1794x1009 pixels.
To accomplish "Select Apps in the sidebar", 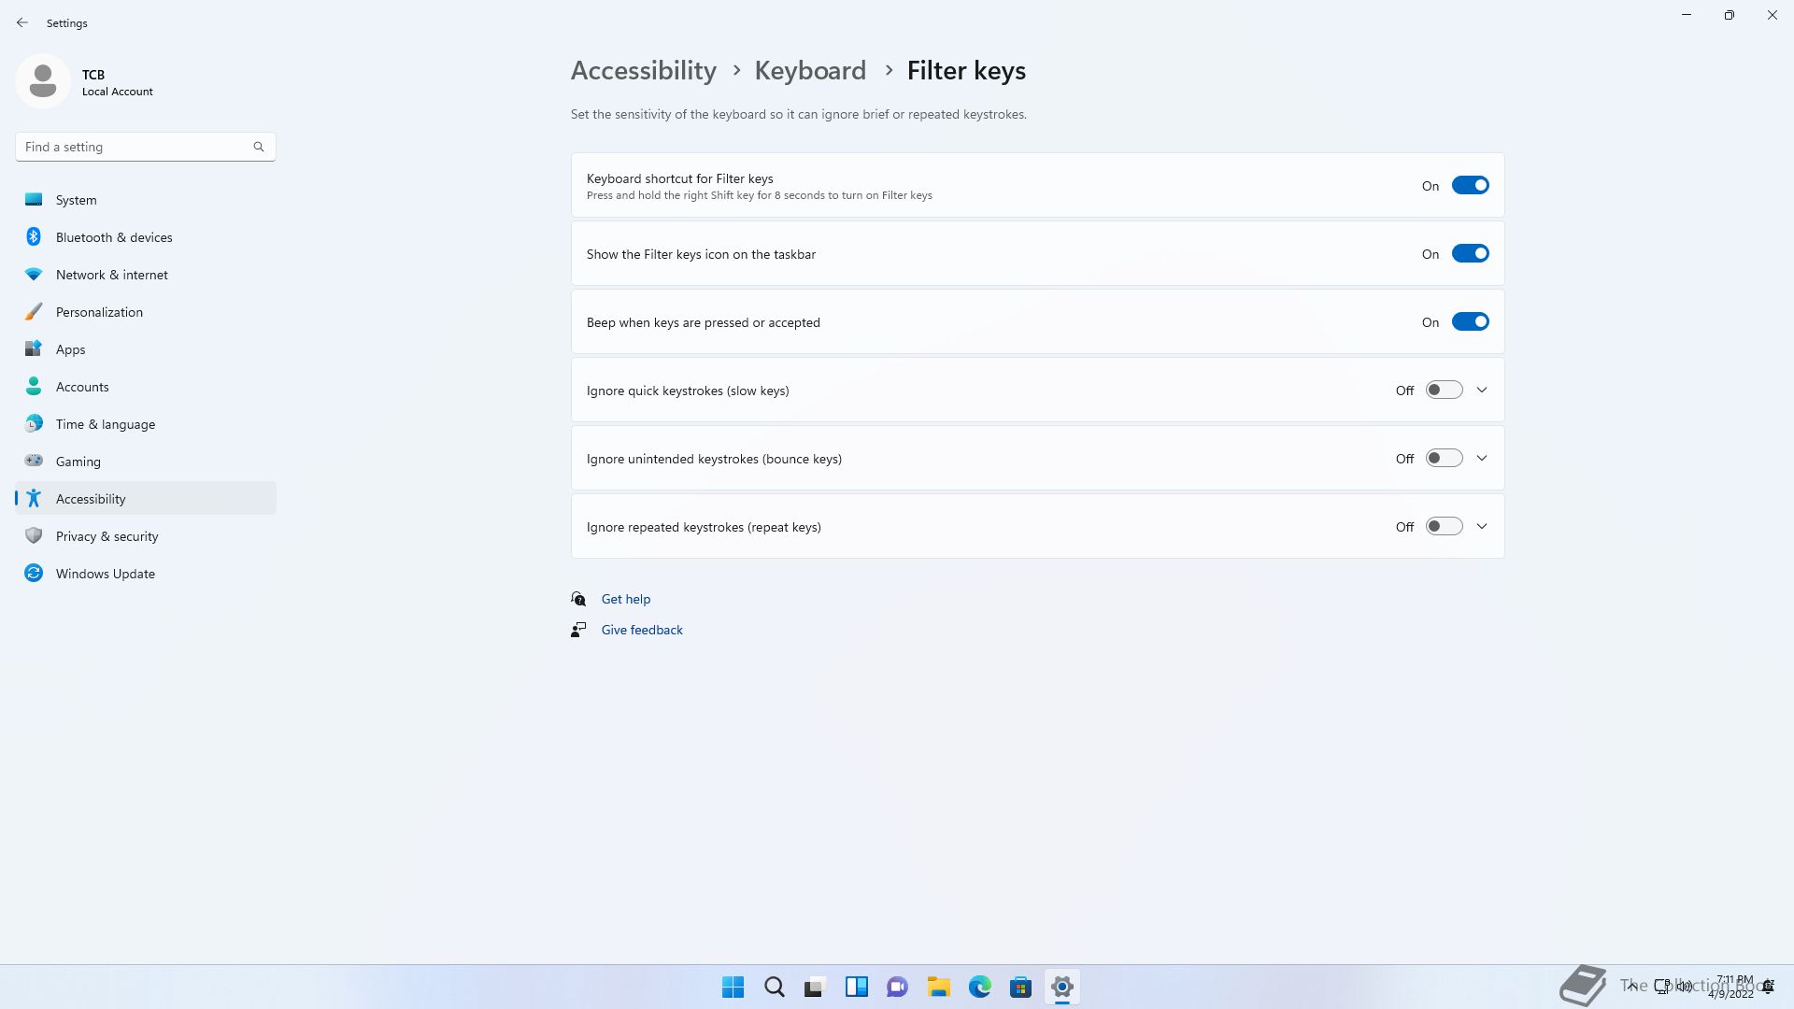I will click(x=146, y=348).
